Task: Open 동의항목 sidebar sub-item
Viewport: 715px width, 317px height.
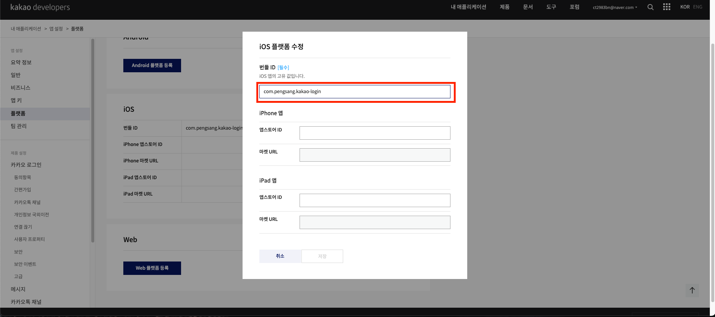Action: (22, 177)
